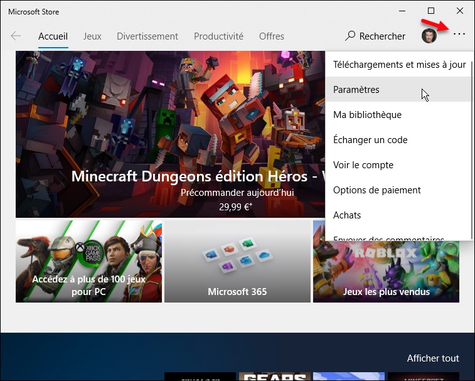Click the Microsoft 365 tile
Viewport: 475px width, 381px height.
click(x=237, y=261)
